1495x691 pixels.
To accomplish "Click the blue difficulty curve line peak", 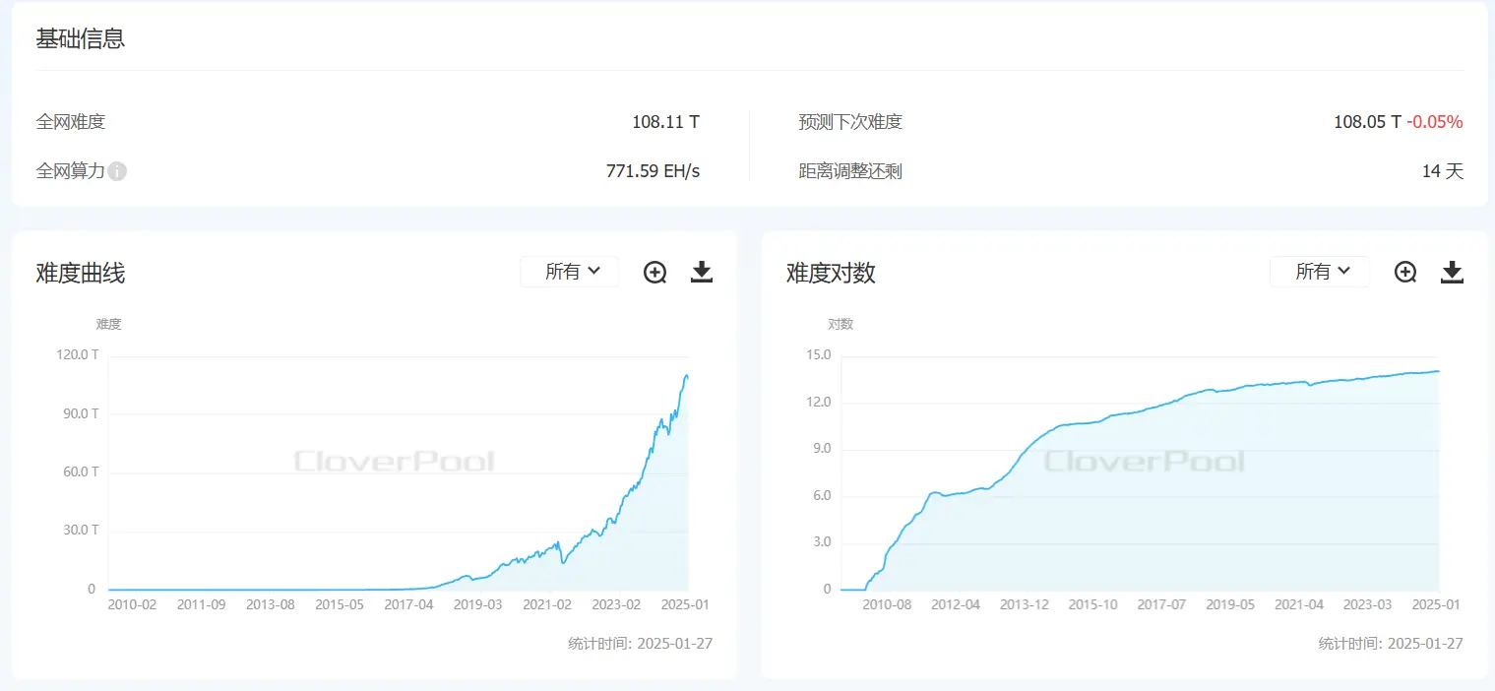I will click(x=686, y=376).
